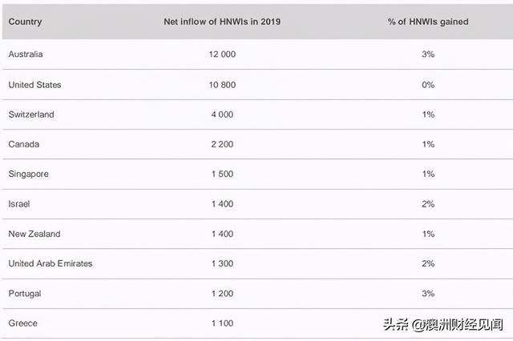Click the Switzerland country name
This screenshot has width=513, height=341.
click(31, 114)
